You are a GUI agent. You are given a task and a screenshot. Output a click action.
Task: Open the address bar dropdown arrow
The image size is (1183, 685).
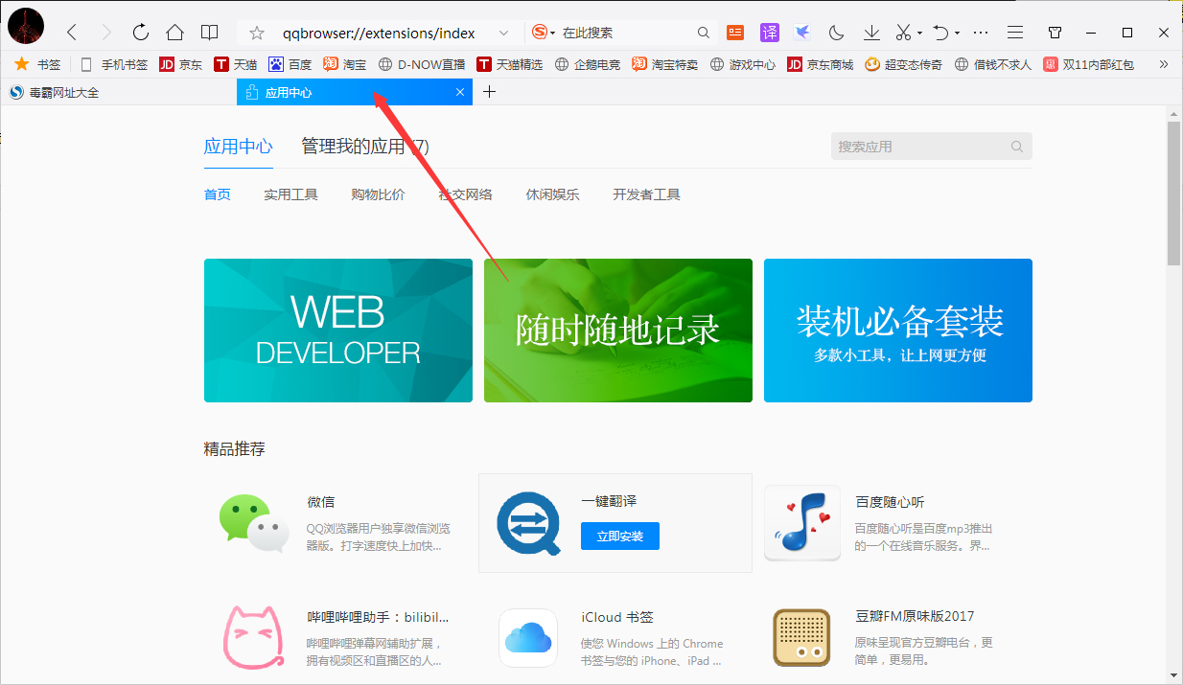click(x=505, y=32)
